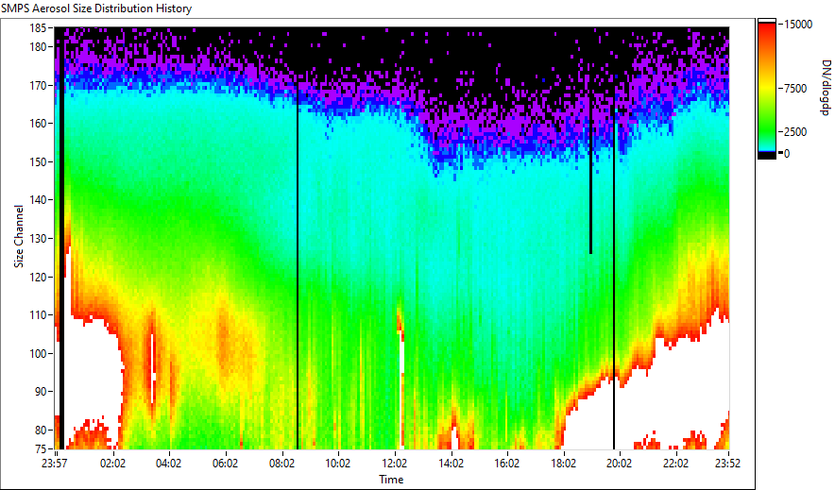Click the 15000 color scale value
The image size is (835, 490).
pos(797,24)
